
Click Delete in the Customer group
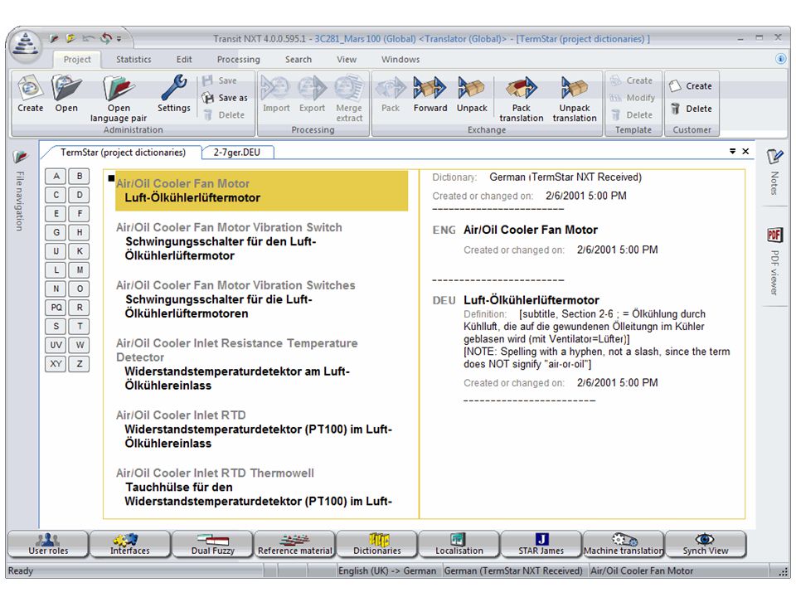pyautogui.click(x=691, y=108)
